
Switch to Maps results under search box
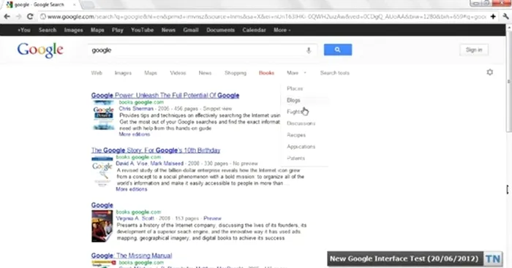pyautogui.click(x=151, y=73)
